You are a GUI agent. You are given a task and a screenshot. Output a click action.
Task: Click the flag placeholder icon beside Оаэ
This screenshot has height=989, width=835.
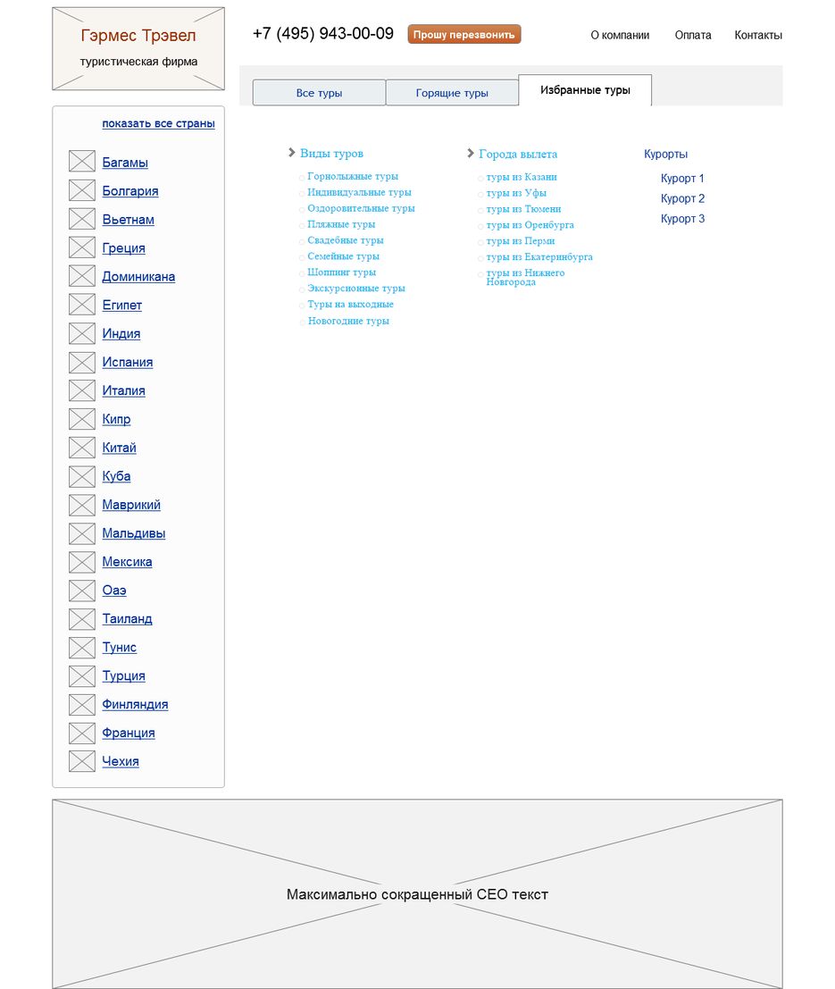(x=82, y=589)
